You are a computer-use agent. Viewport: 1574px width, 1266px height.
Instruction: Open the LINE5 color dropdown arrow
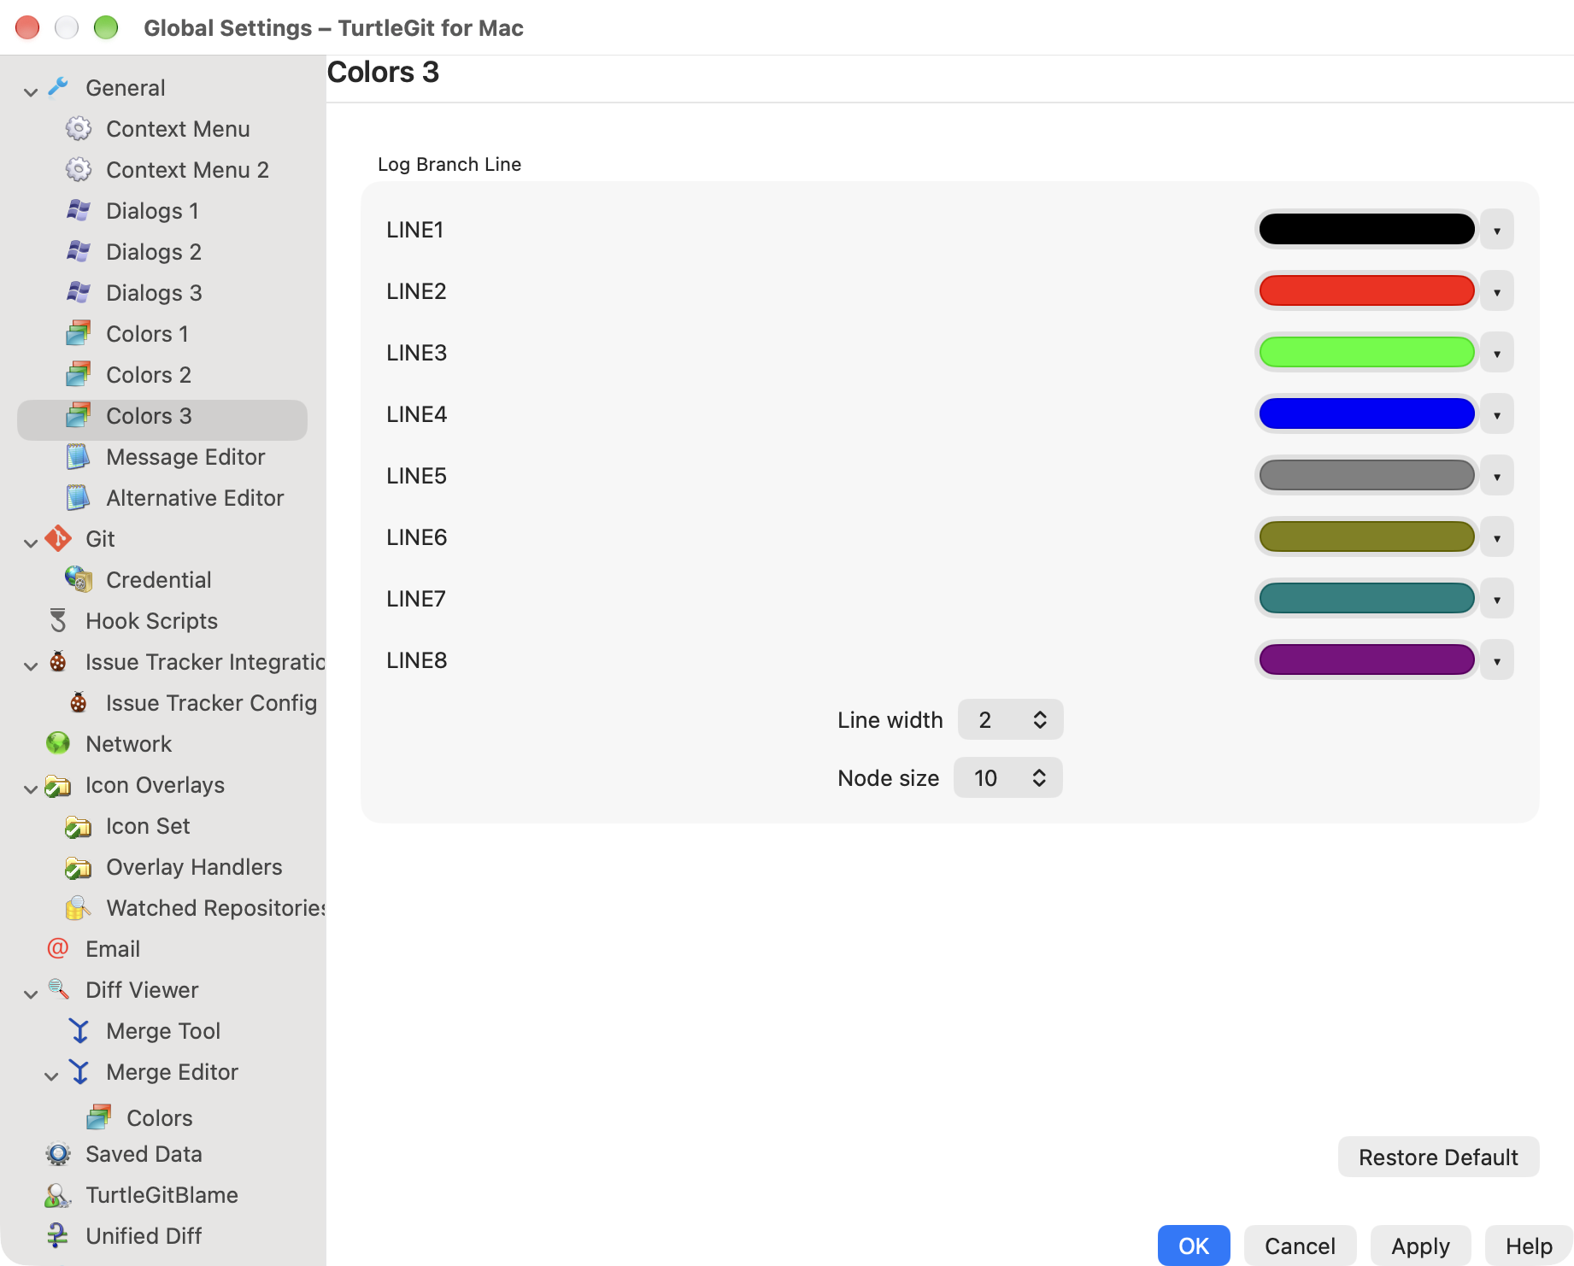point(1497,476)
